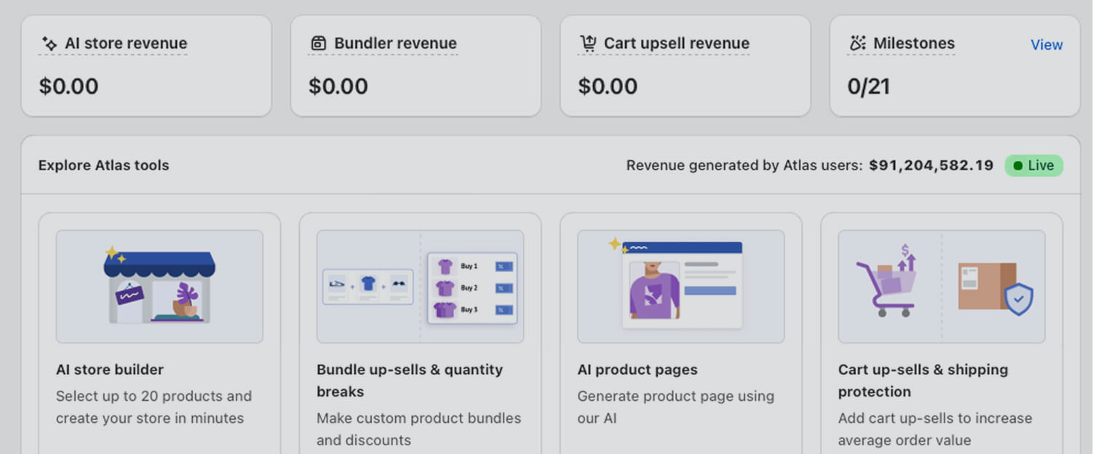Click the 0/21 milestones count
This screenshot has height=454, width=1093.
(869, 87)
